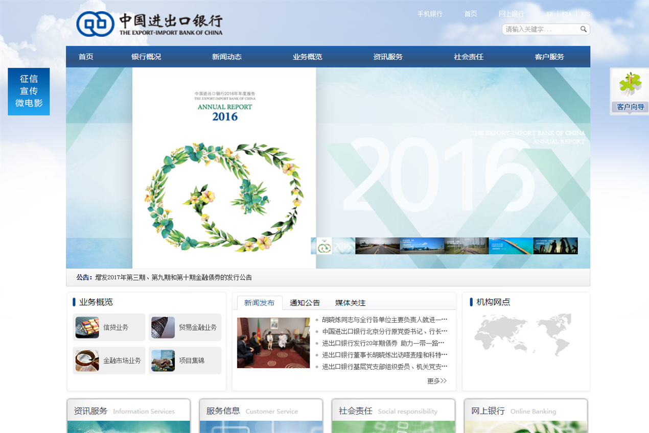Open the 客户向导 puzzle-piece guide

(x=630, y=91)
